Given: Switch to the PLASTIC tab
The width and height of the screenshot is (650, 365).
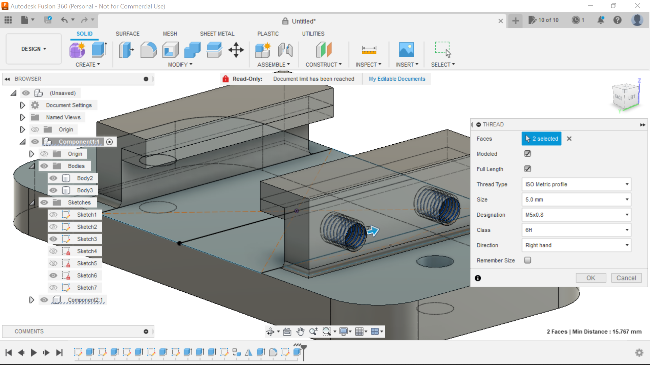Looking at the screenshot, I should (268, 34).
